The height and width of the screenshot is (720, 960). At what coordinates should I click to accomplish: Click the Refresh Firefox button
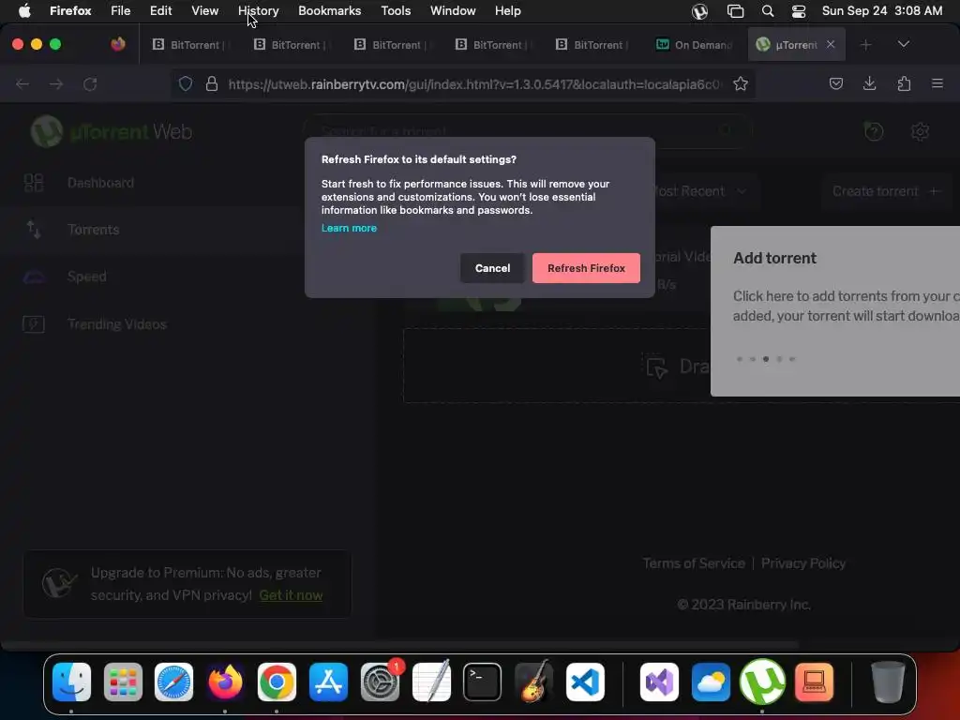(586, 268)
